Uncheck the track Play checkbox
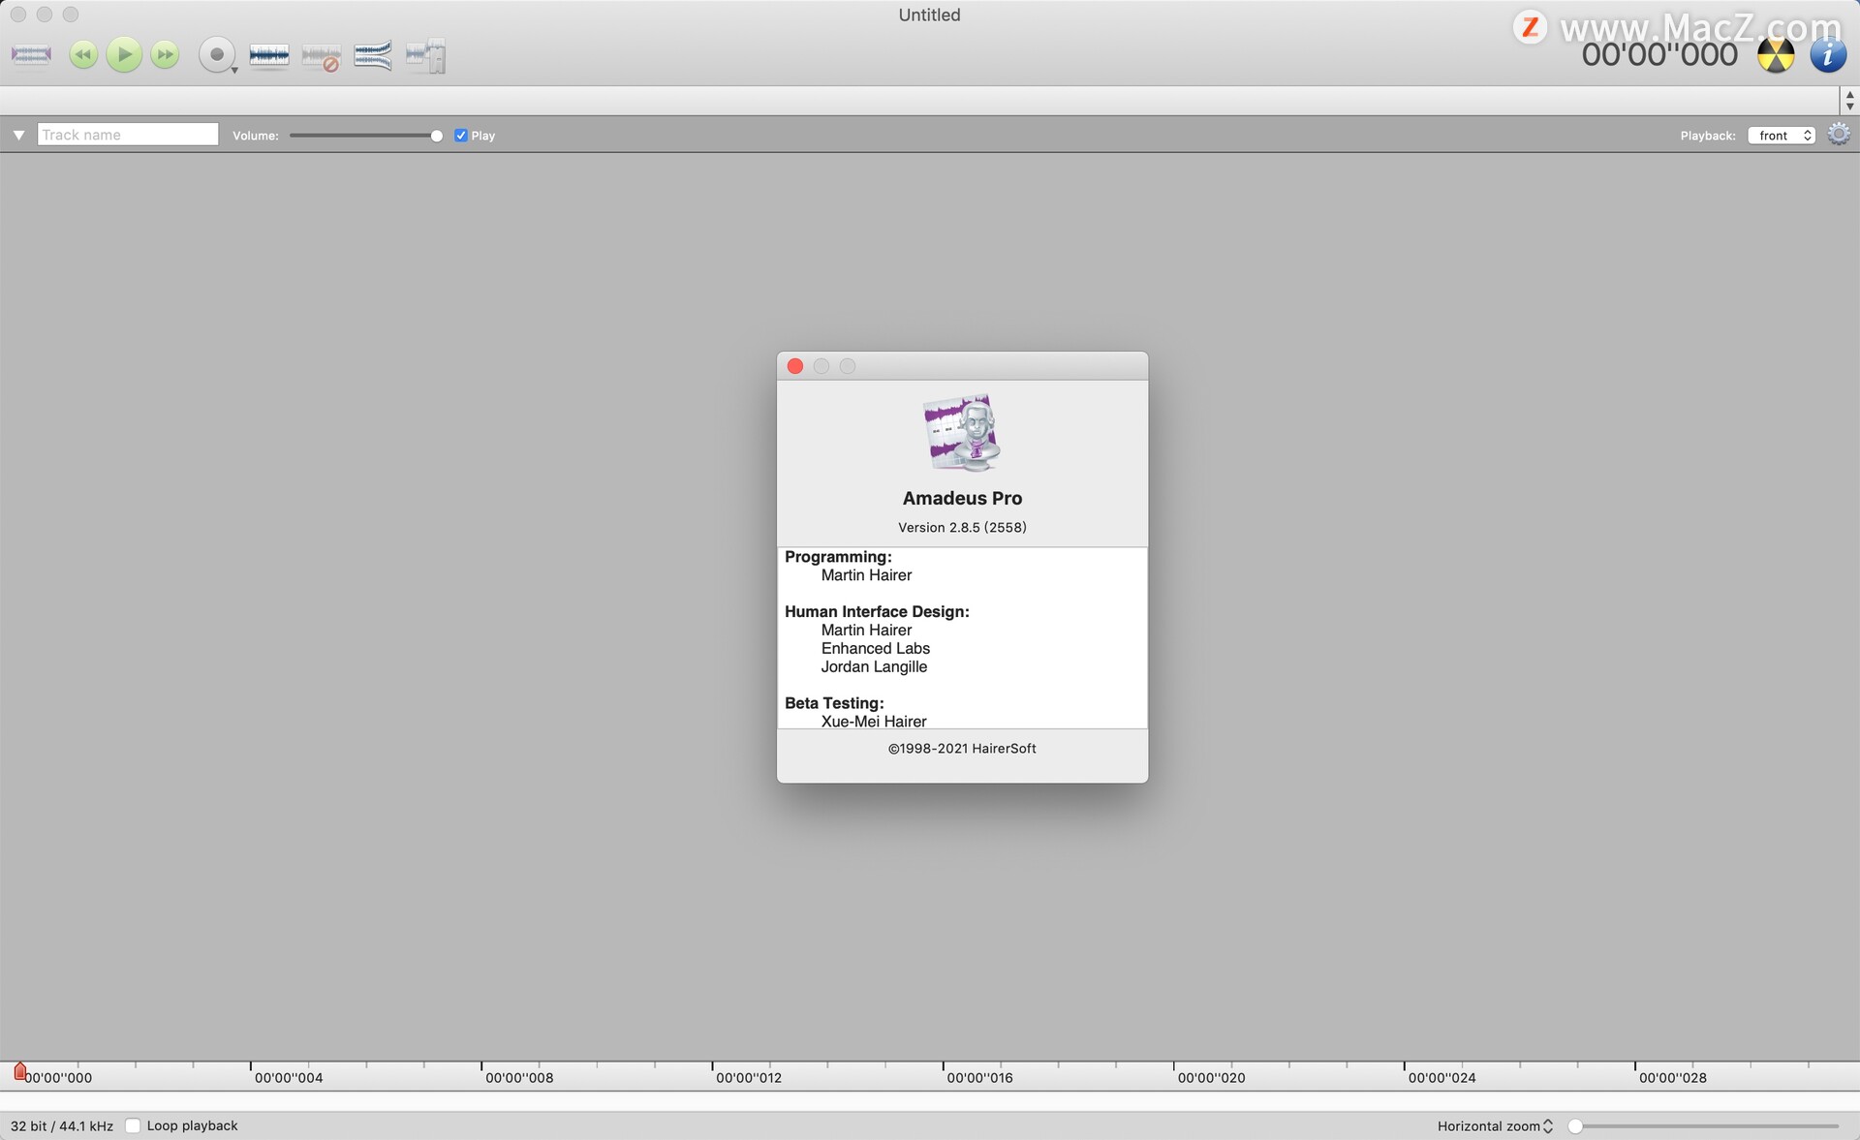This screenshot has width=1860, height=1140. point(461,136)
